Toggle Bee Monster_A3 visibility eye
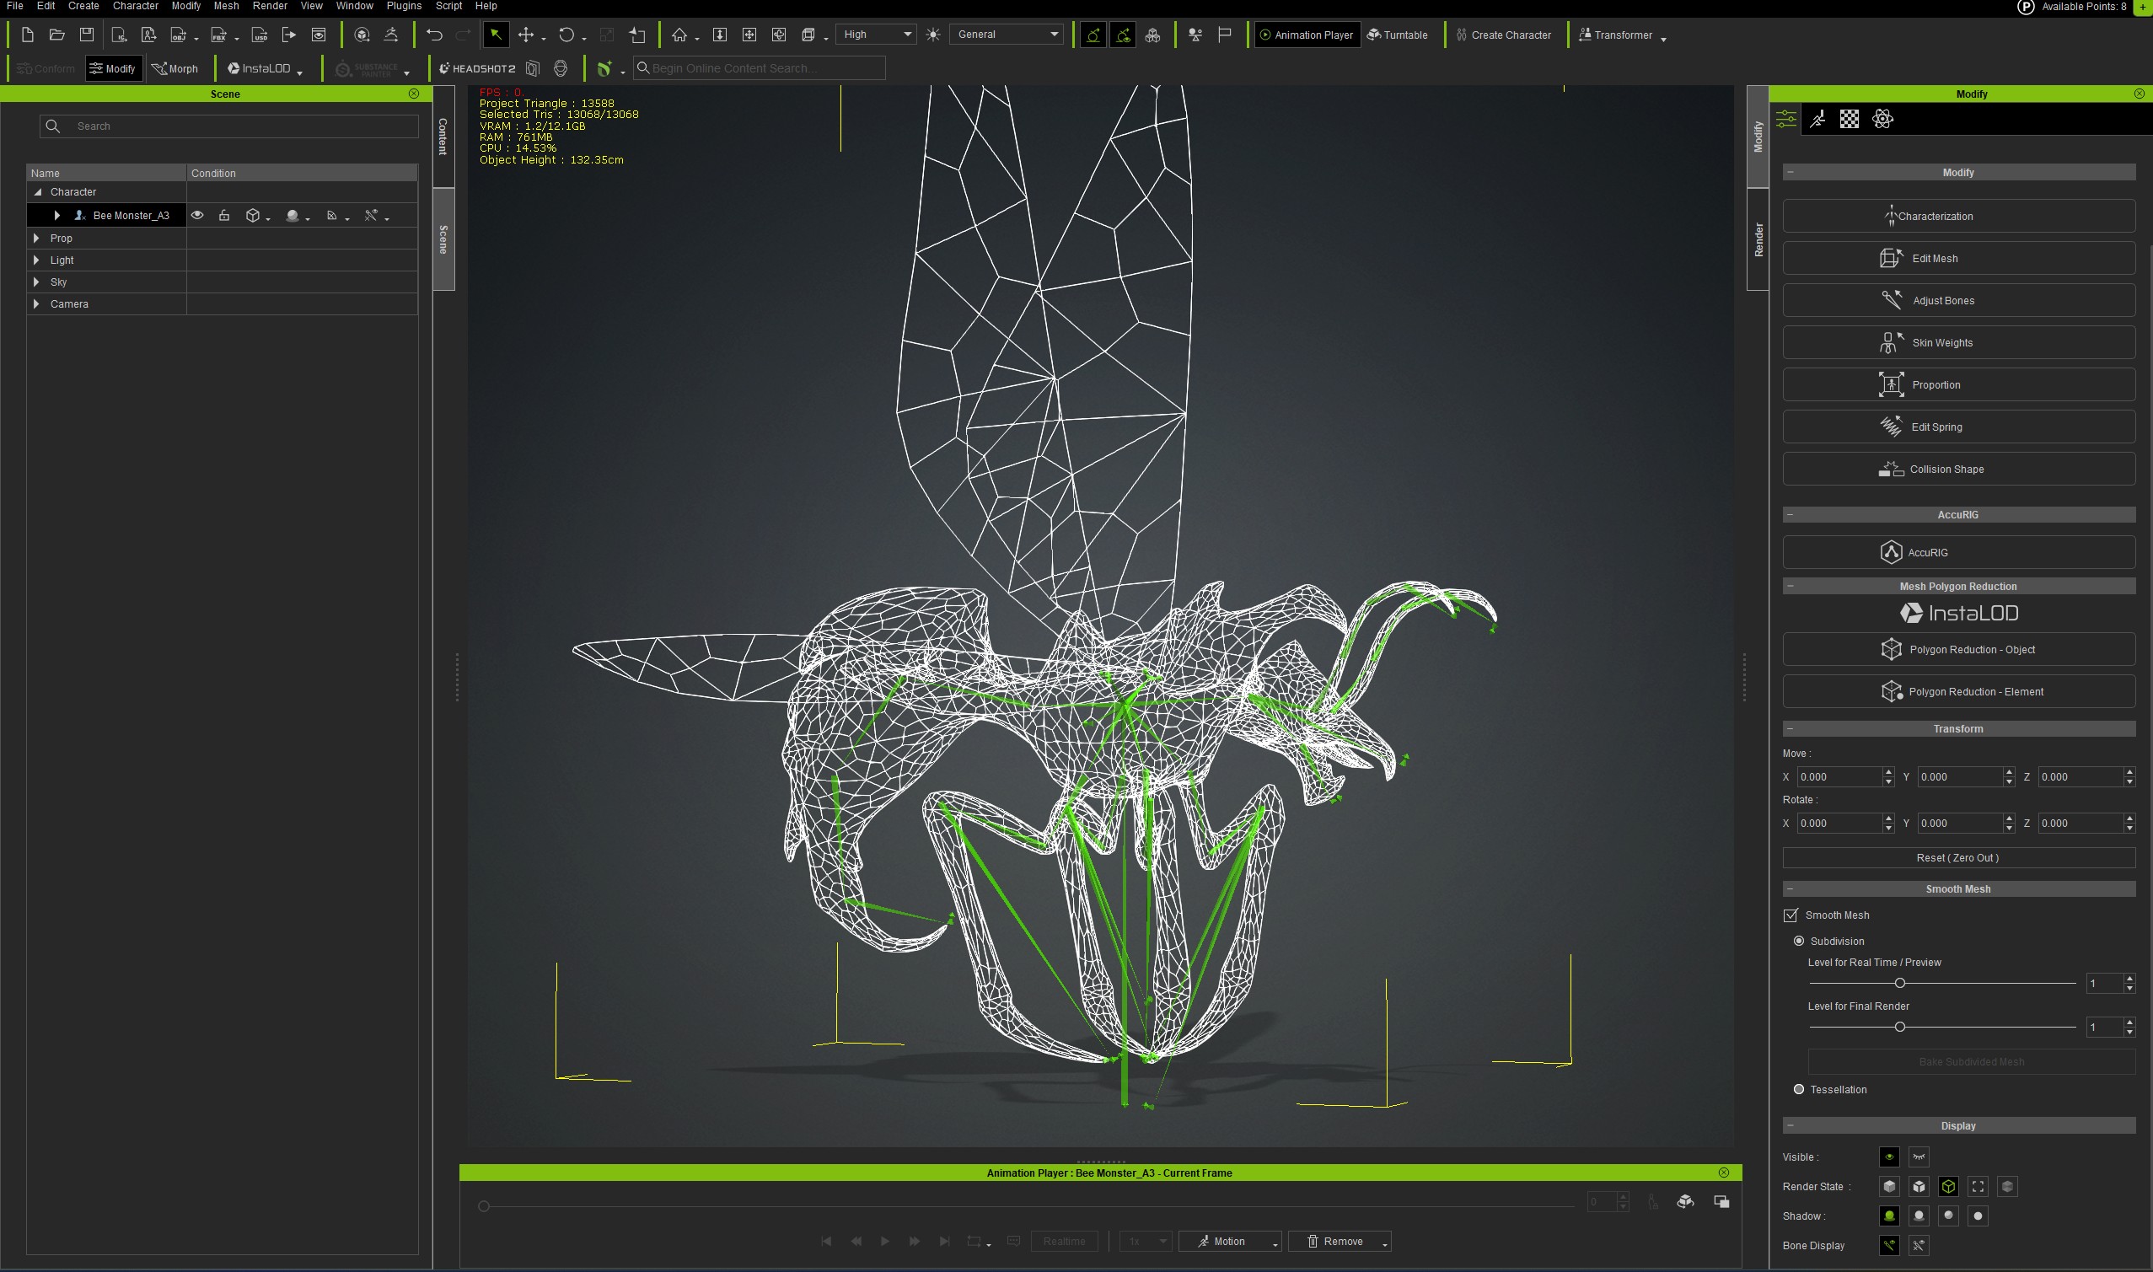Image resolution: width=2153 pixels, height=1272 pixels. pyautogui.click(x=197, y=215)
